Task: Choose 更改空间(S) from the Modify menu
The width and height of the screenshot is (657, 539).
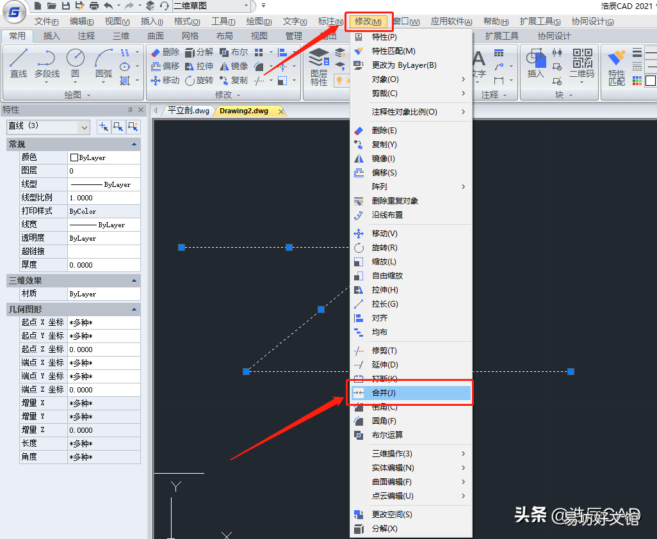Action: coord(411,514)
